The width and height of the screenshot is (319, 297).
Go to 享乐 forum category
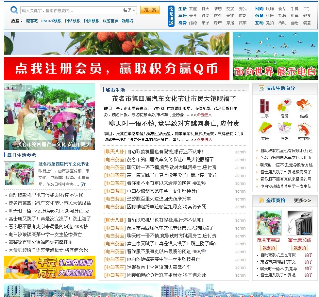182,16
